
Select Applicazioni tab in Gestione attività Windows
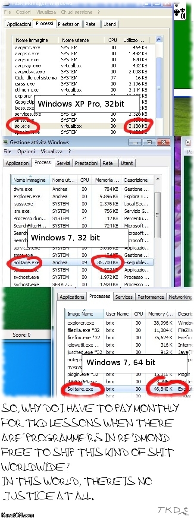pyautogui.click(x=18, y=163)
